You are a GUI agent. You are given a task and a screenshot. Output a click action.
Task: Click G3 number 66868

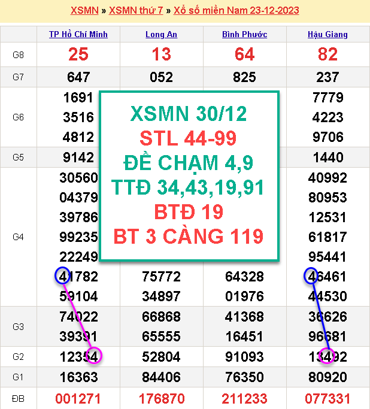tap(162, 317)
